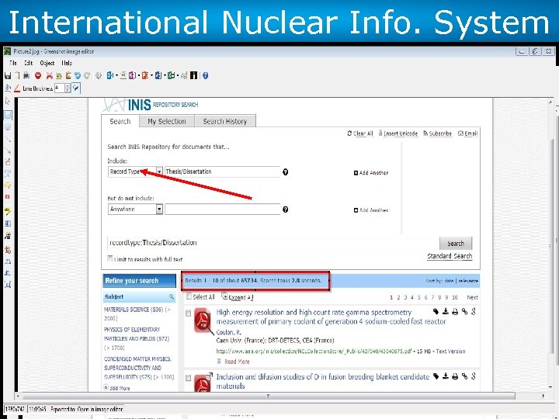Export to PowerPoint using its toolbar icon

(144, 75)
